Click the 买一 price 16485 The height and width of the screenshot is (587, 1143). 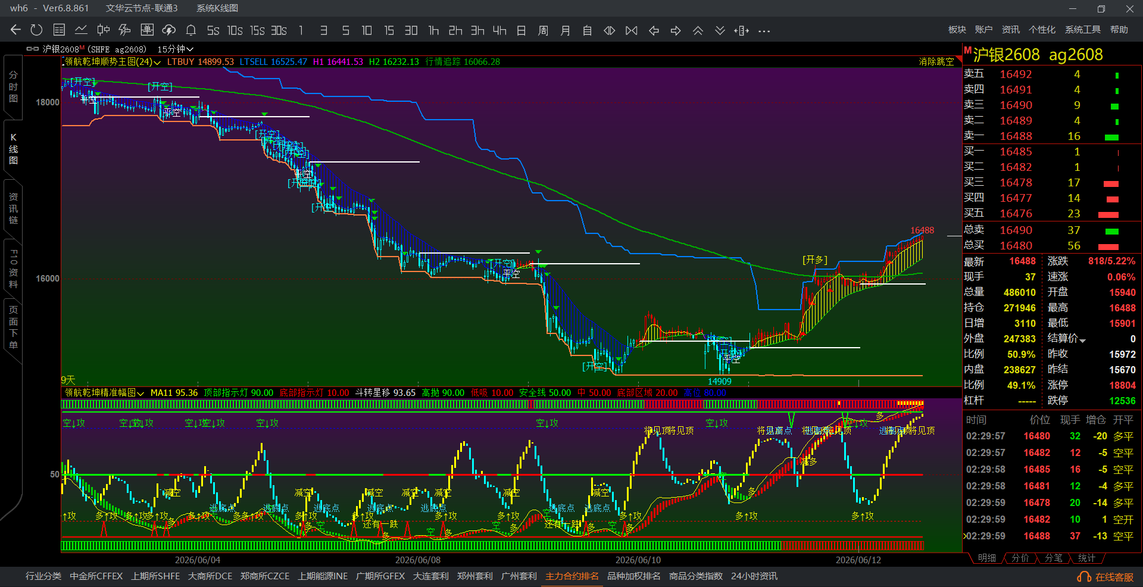coord(1016,152)
